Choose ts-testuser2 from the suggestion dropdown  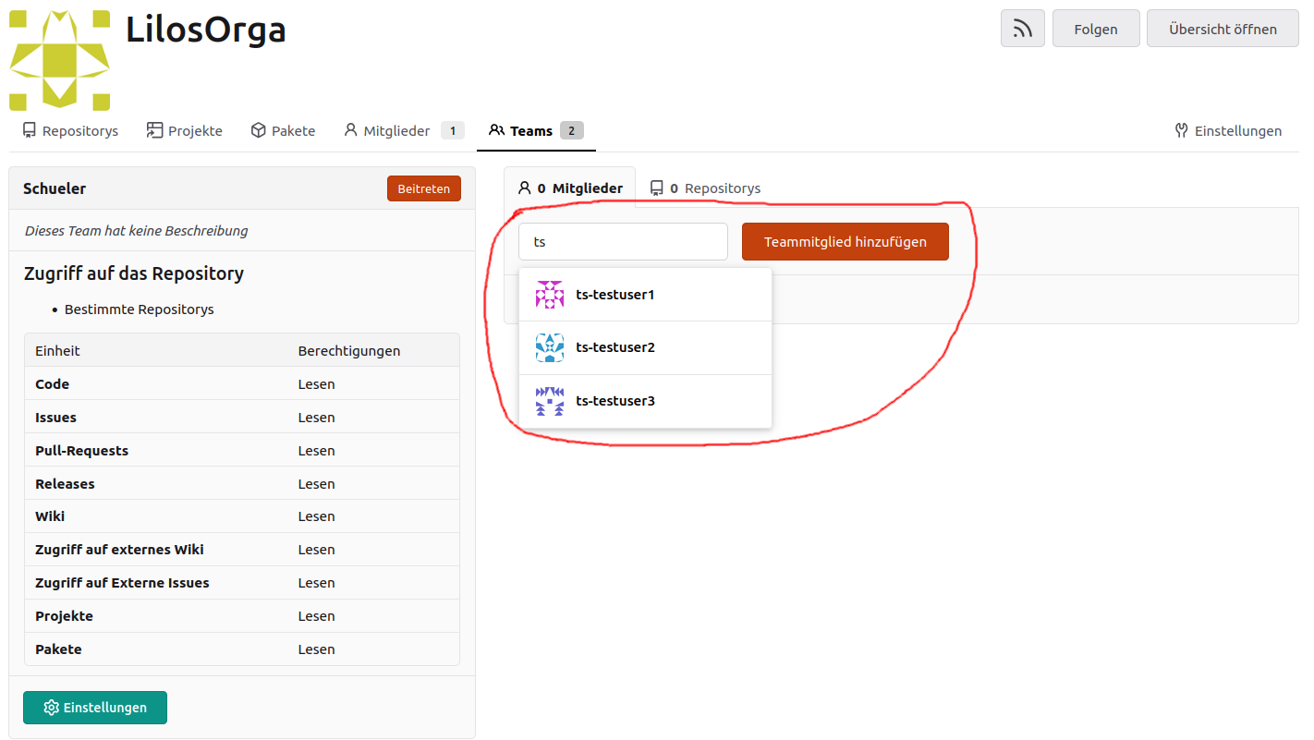tap(615, 347)
